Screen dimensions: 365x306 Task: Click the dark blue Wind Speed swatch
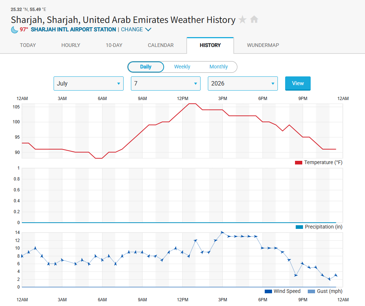pos(268,291)
